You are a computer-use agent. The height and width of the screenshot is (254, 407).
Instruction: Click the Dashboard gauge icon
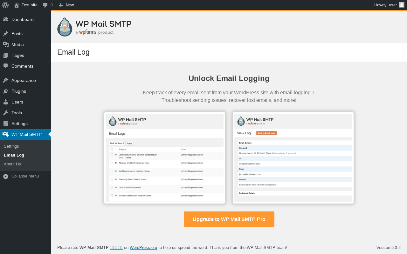(x=6, y=19)
